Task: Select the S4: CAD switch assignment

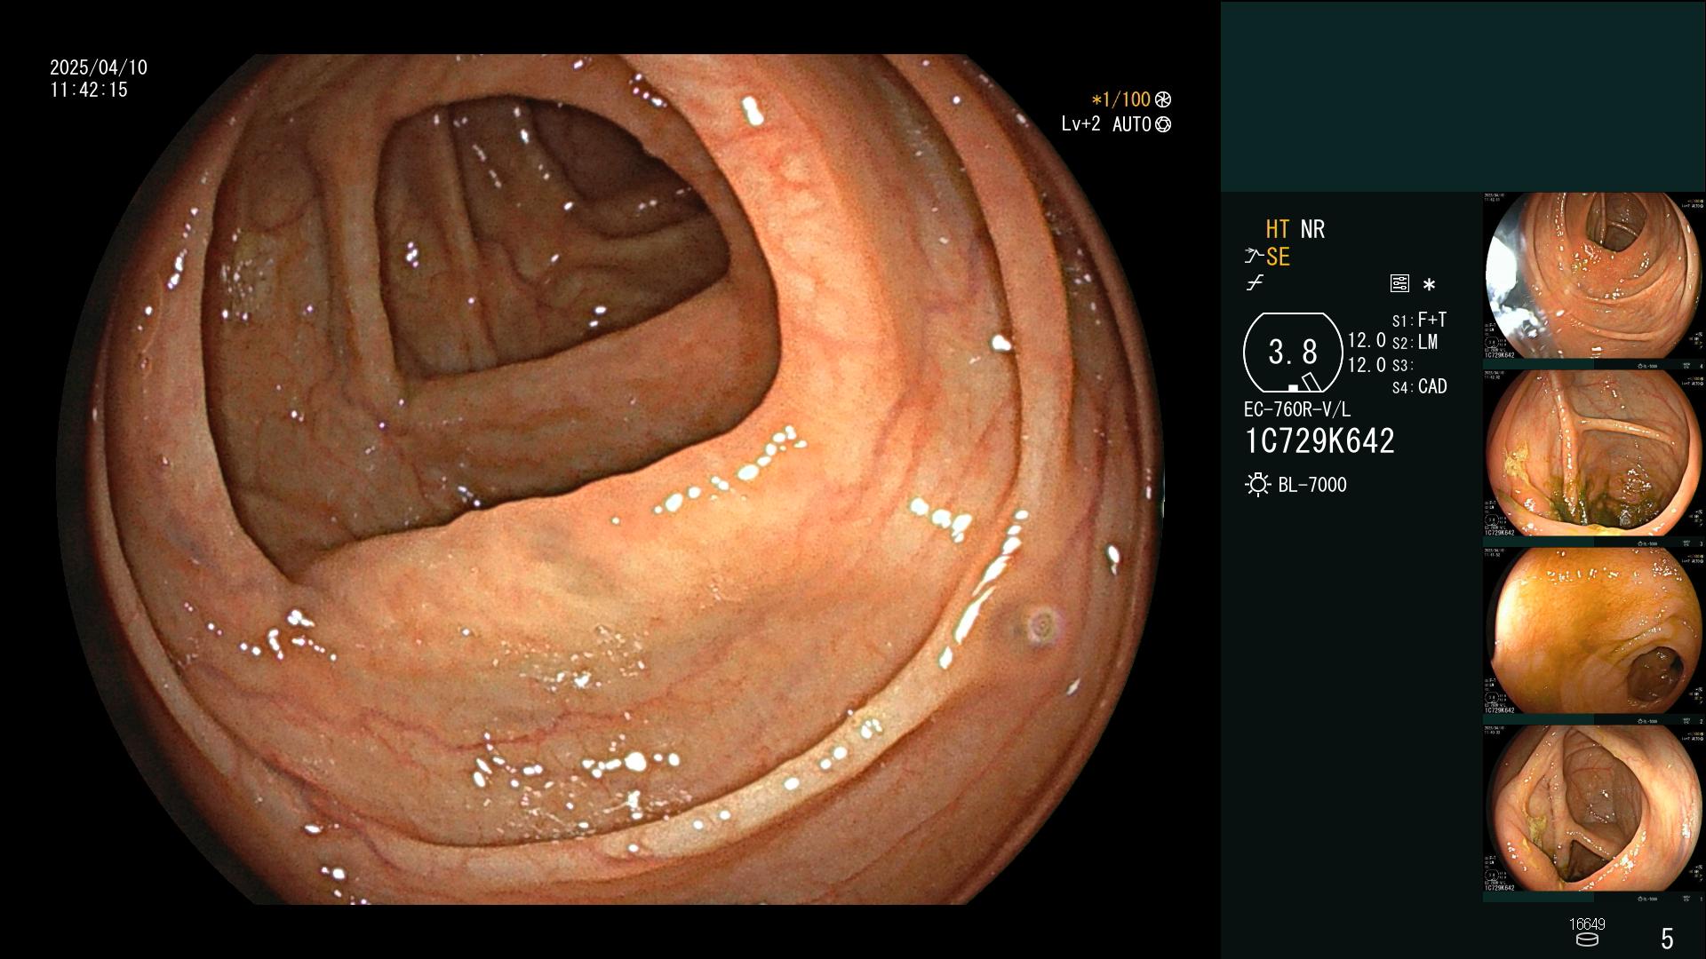Action: 1419,386
